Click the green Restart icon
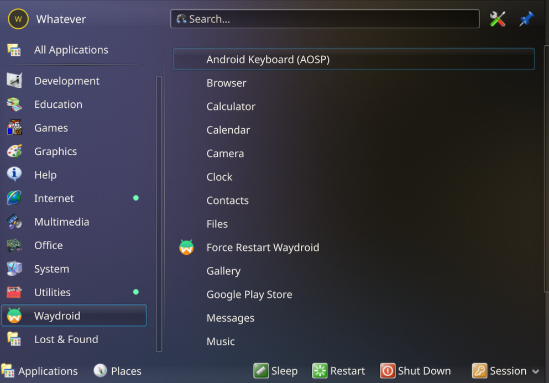The image size is (549, 383). coord(320,371)
